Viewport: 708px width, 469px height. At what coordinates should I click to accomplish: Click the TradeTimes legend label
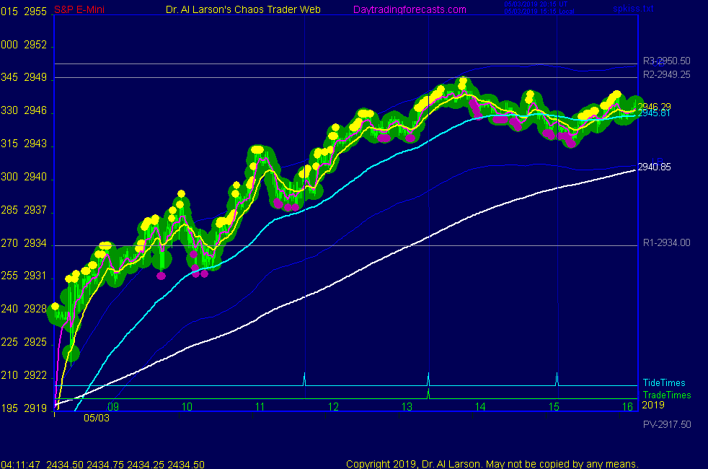pos(666,395)
